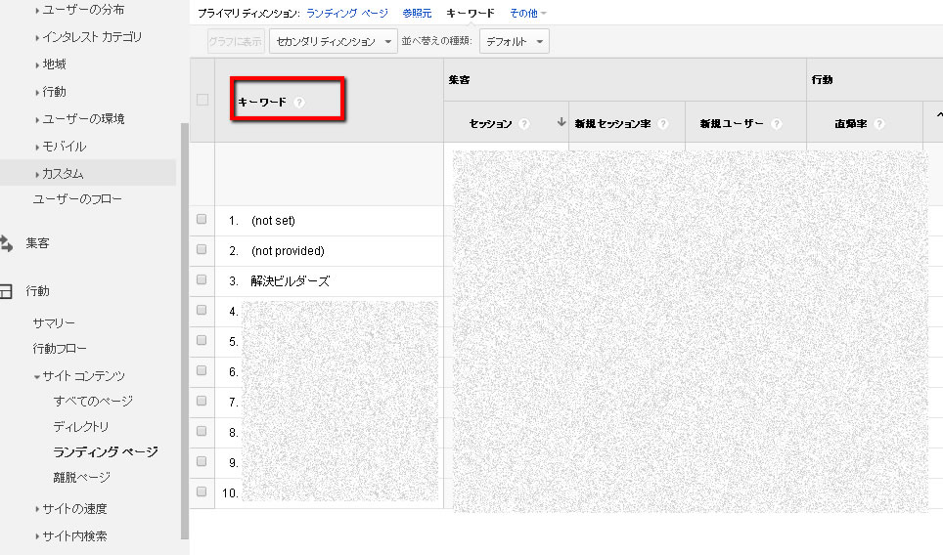Click the 行動 sidebar section icon
943x555 pixels.
tap(7, 291)
